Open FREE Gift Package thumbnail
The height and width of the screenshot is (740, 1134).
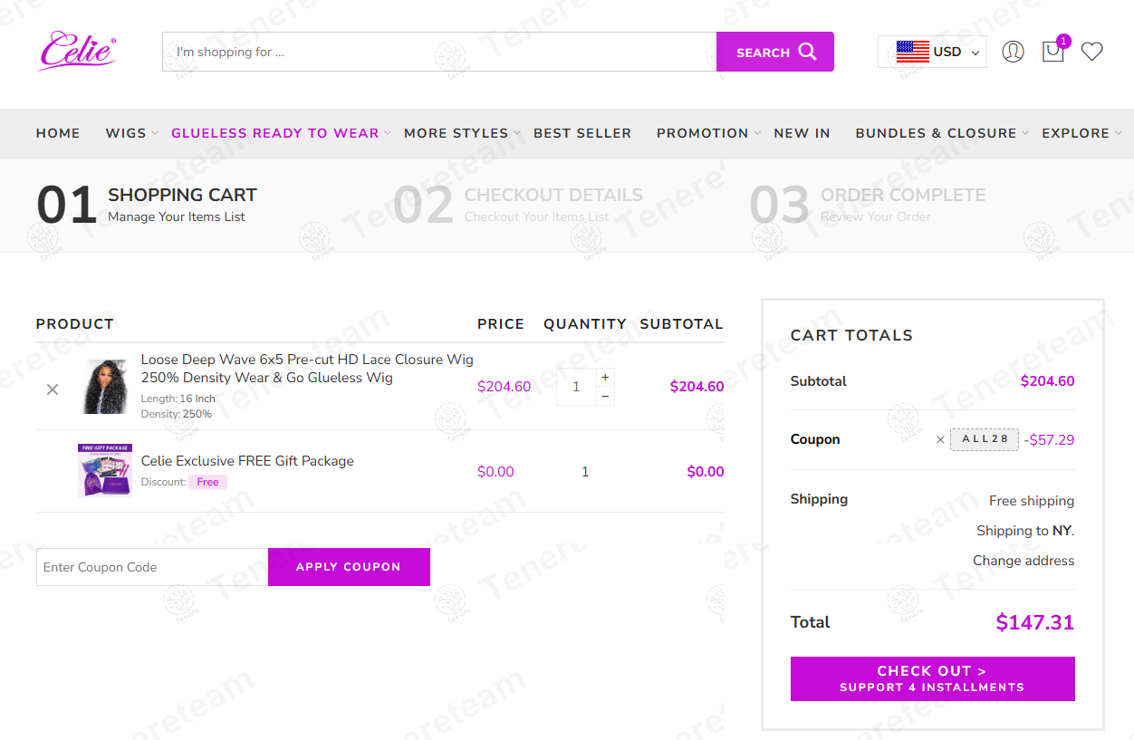coord(105,470)
